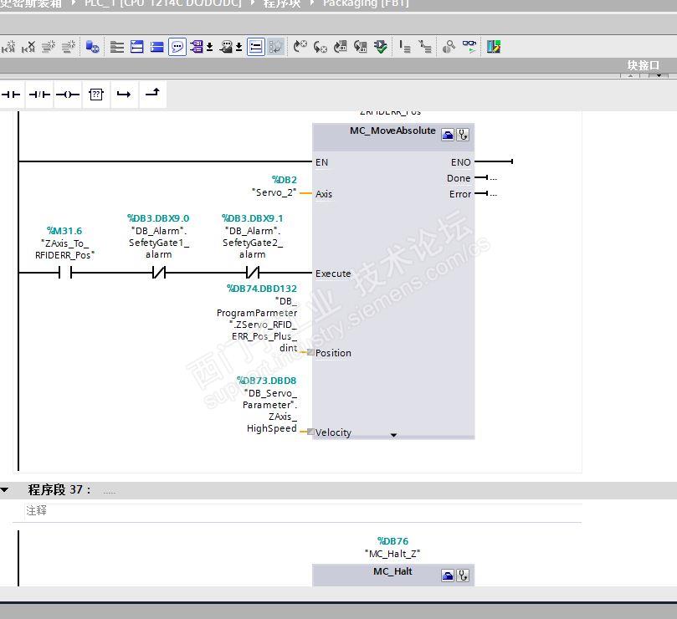Click the %DB74.DBD132 Position operand address

coord(262,289)
